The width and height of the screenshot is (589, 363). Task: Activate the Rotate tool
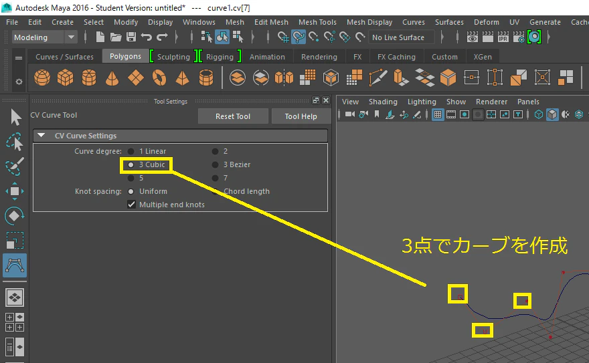pyautogui.click(x=15, y=216)
